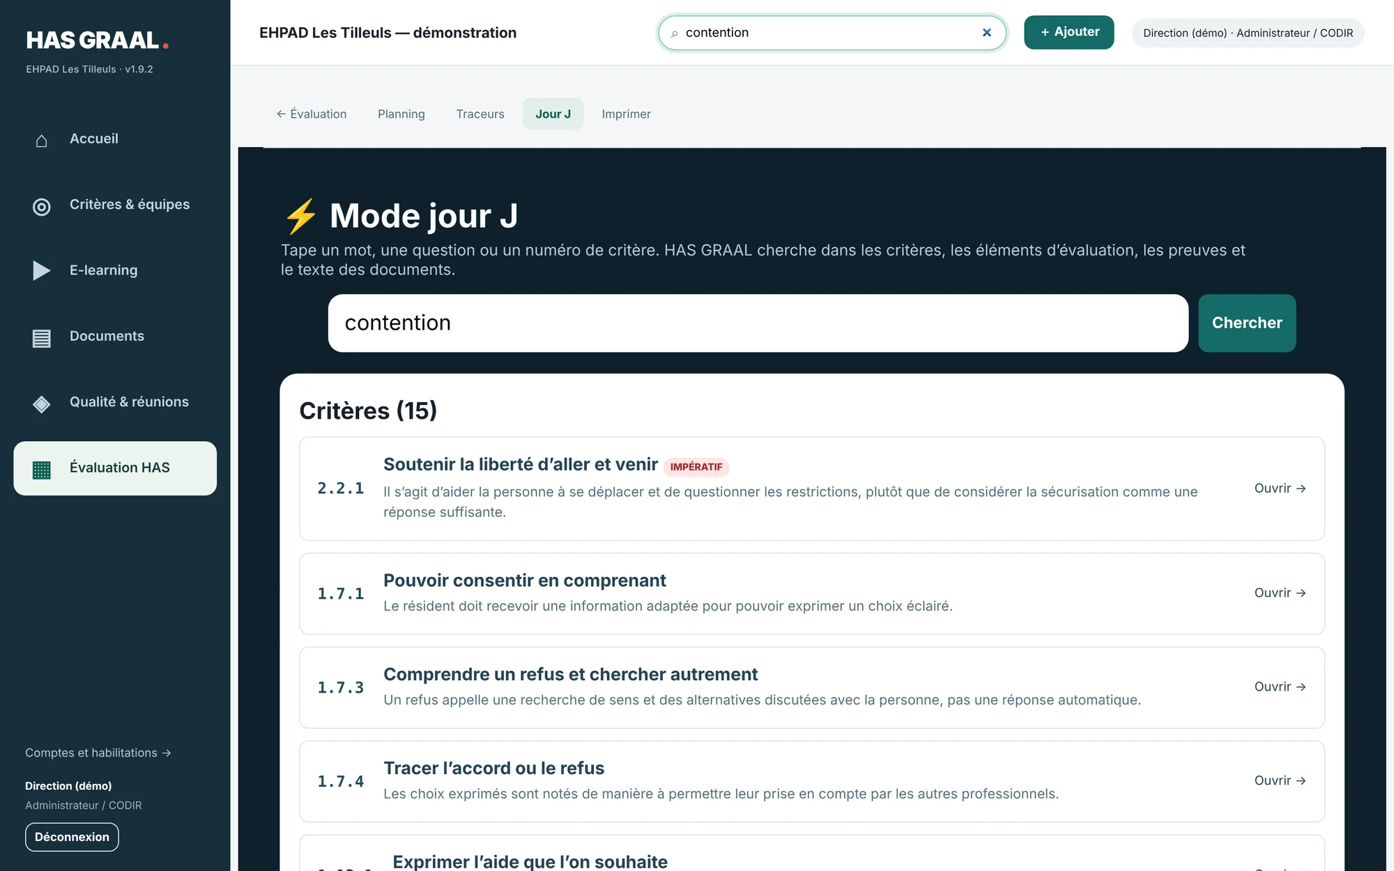Open the Accueil sidebar item
This screenshot has width=1394, height=871.
[115, 139]
